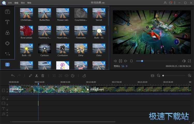
Task: Open the 文件 menu
Action: (x=10, y=3)
